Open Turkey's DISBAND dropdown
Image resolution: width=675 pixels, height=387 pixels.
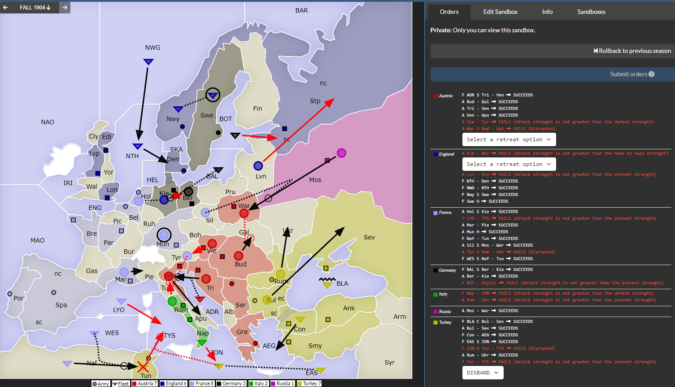[x=483, y=373]
